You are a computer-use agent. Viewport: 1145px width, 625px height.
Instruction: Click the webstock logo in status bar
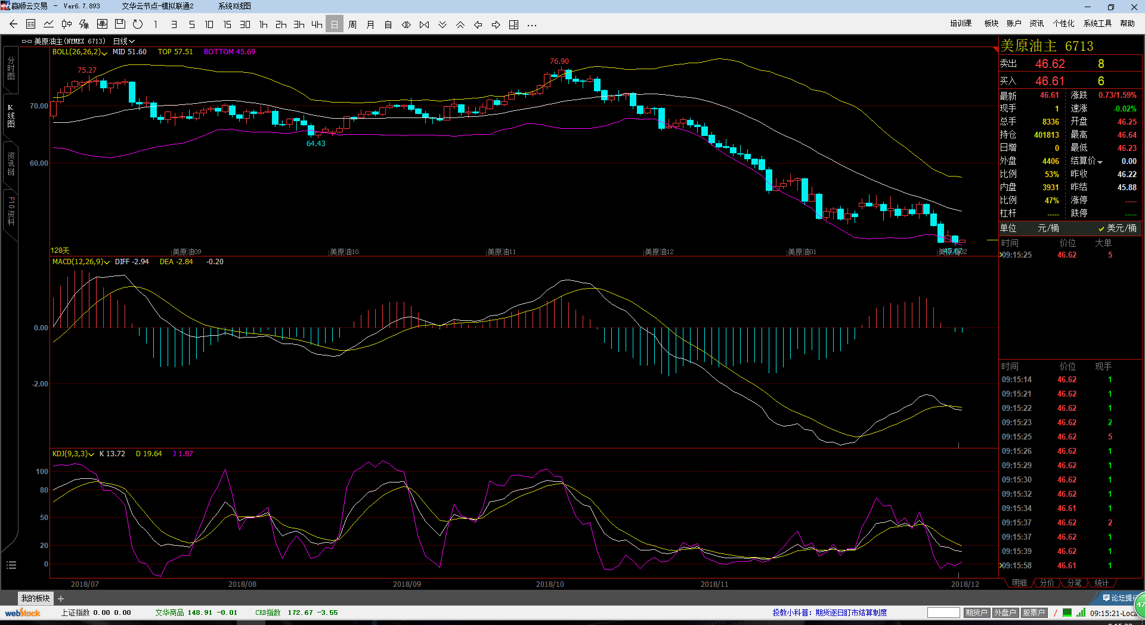(x=23, y=612)
